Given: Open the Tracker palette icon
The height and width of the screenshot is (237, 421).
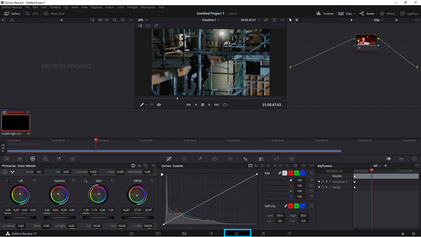Looking at the screenshot, I should pyautogui.click(x=231, y=159).
